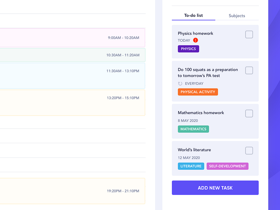The width and height of the screenshot is (280, 210).
Task: Open the To-do list tab
Action: (194, 15)
